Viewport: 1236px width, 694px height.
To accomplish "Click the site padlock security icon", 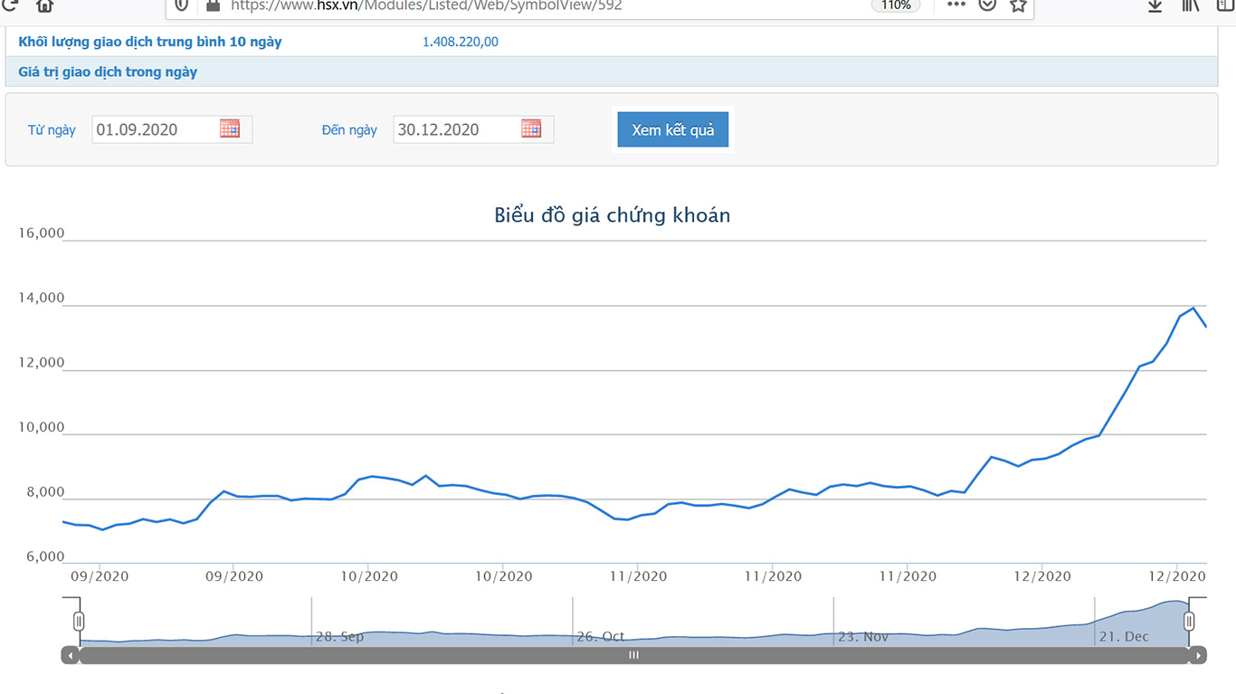I will tap(213, 5).
